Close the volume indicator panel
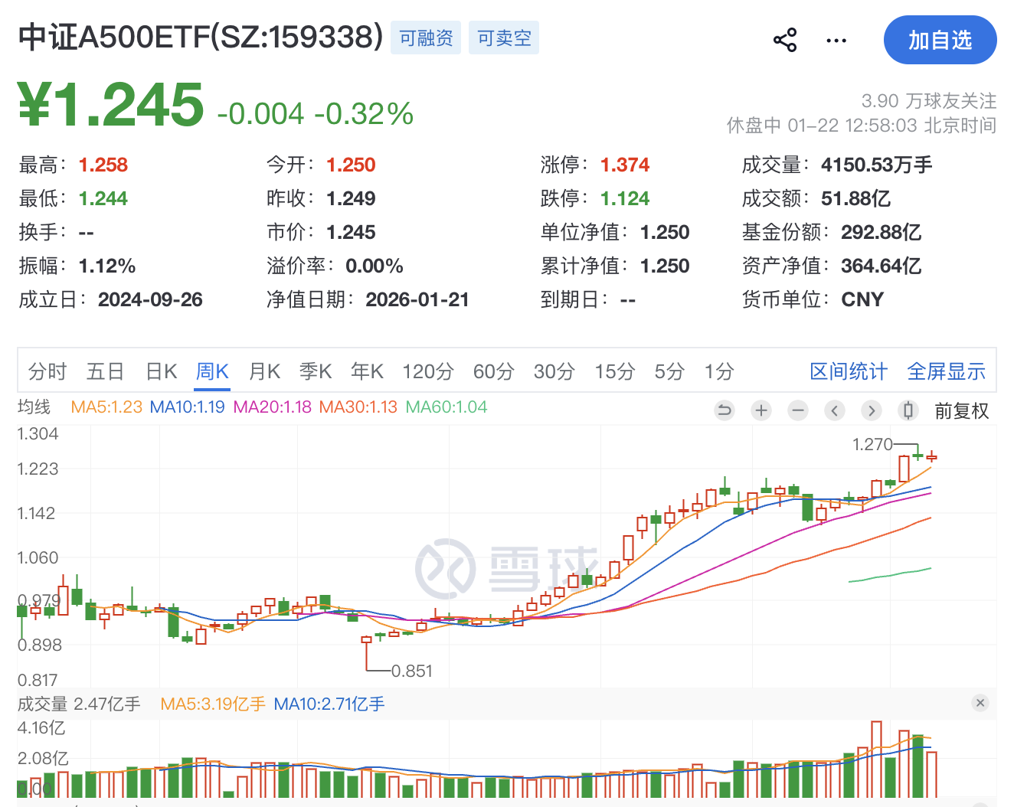Image resolution: width=1014 pixels, height=807 pixels. click(980, 703)
